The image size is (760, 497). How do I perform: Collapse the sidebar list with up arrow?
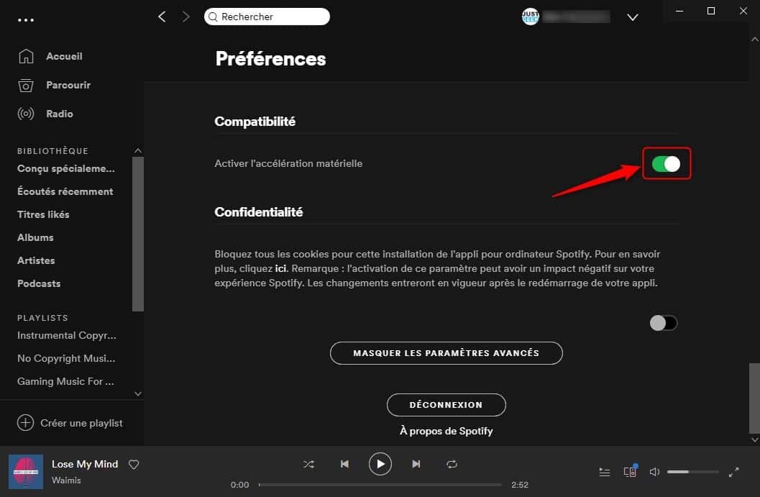[138, 151]
